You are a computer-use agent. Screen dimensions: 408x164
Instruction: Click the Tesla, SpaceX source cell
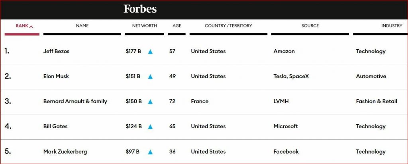291,76
